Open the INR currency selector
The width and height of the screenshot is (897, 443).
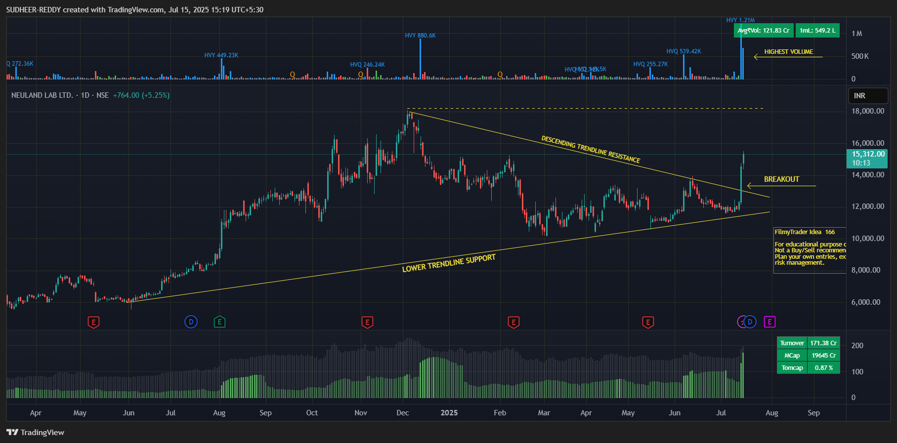tap(868, 96)
